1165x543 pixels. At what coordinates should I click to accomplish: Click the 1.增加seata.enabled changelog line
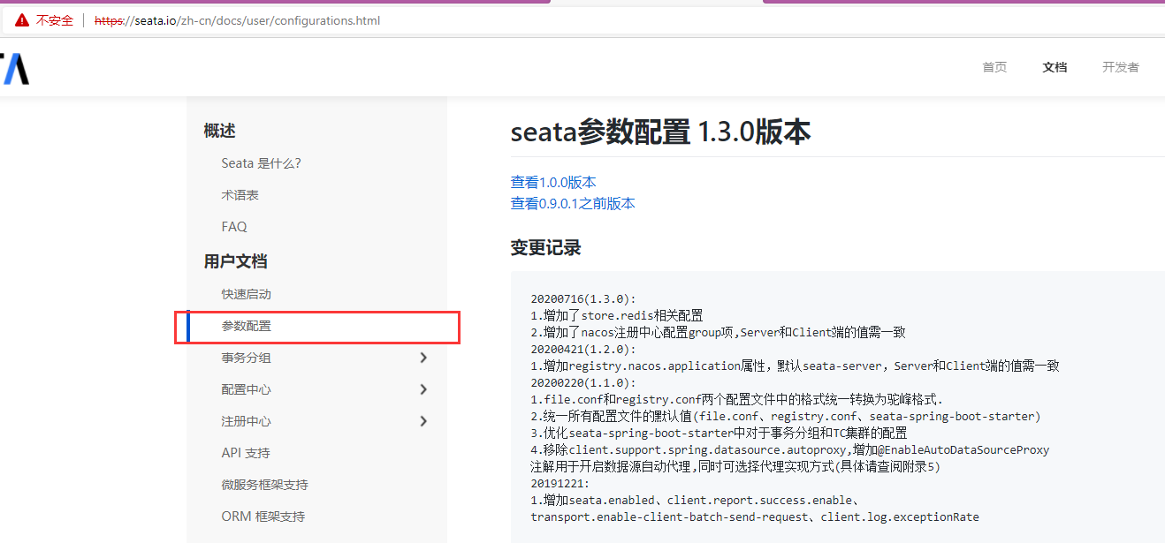click(697, 501)
